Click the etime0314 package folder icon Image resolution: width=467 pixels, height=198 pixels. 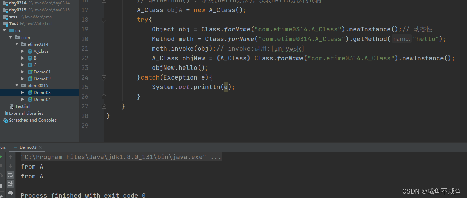pyautogui.click(x=24, y=44)
